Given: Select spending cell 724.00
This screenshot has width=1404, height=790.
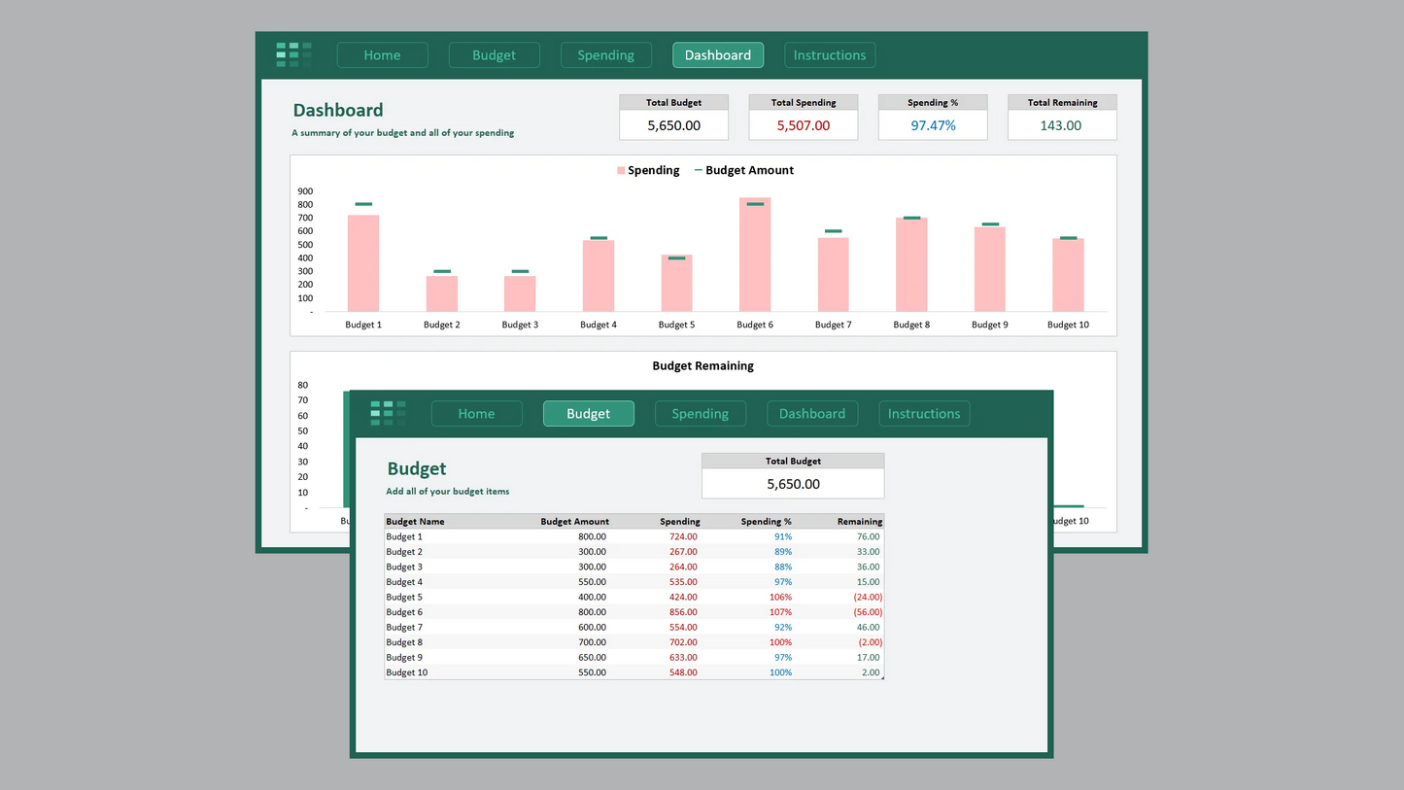Looking at the screenshot, I should pos(683,536).
